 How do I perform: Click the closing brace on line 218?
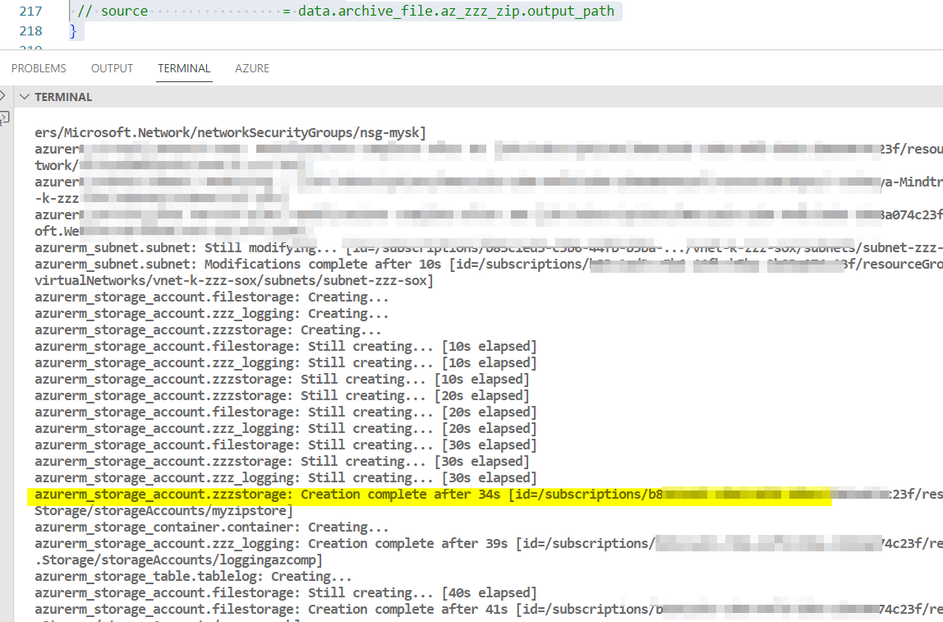(x=73, y=30)
